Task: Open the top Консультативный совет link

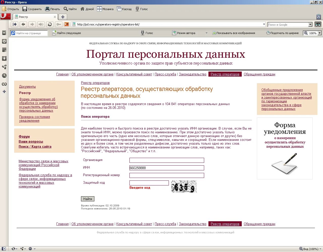Action: click(x=134, y=74)
